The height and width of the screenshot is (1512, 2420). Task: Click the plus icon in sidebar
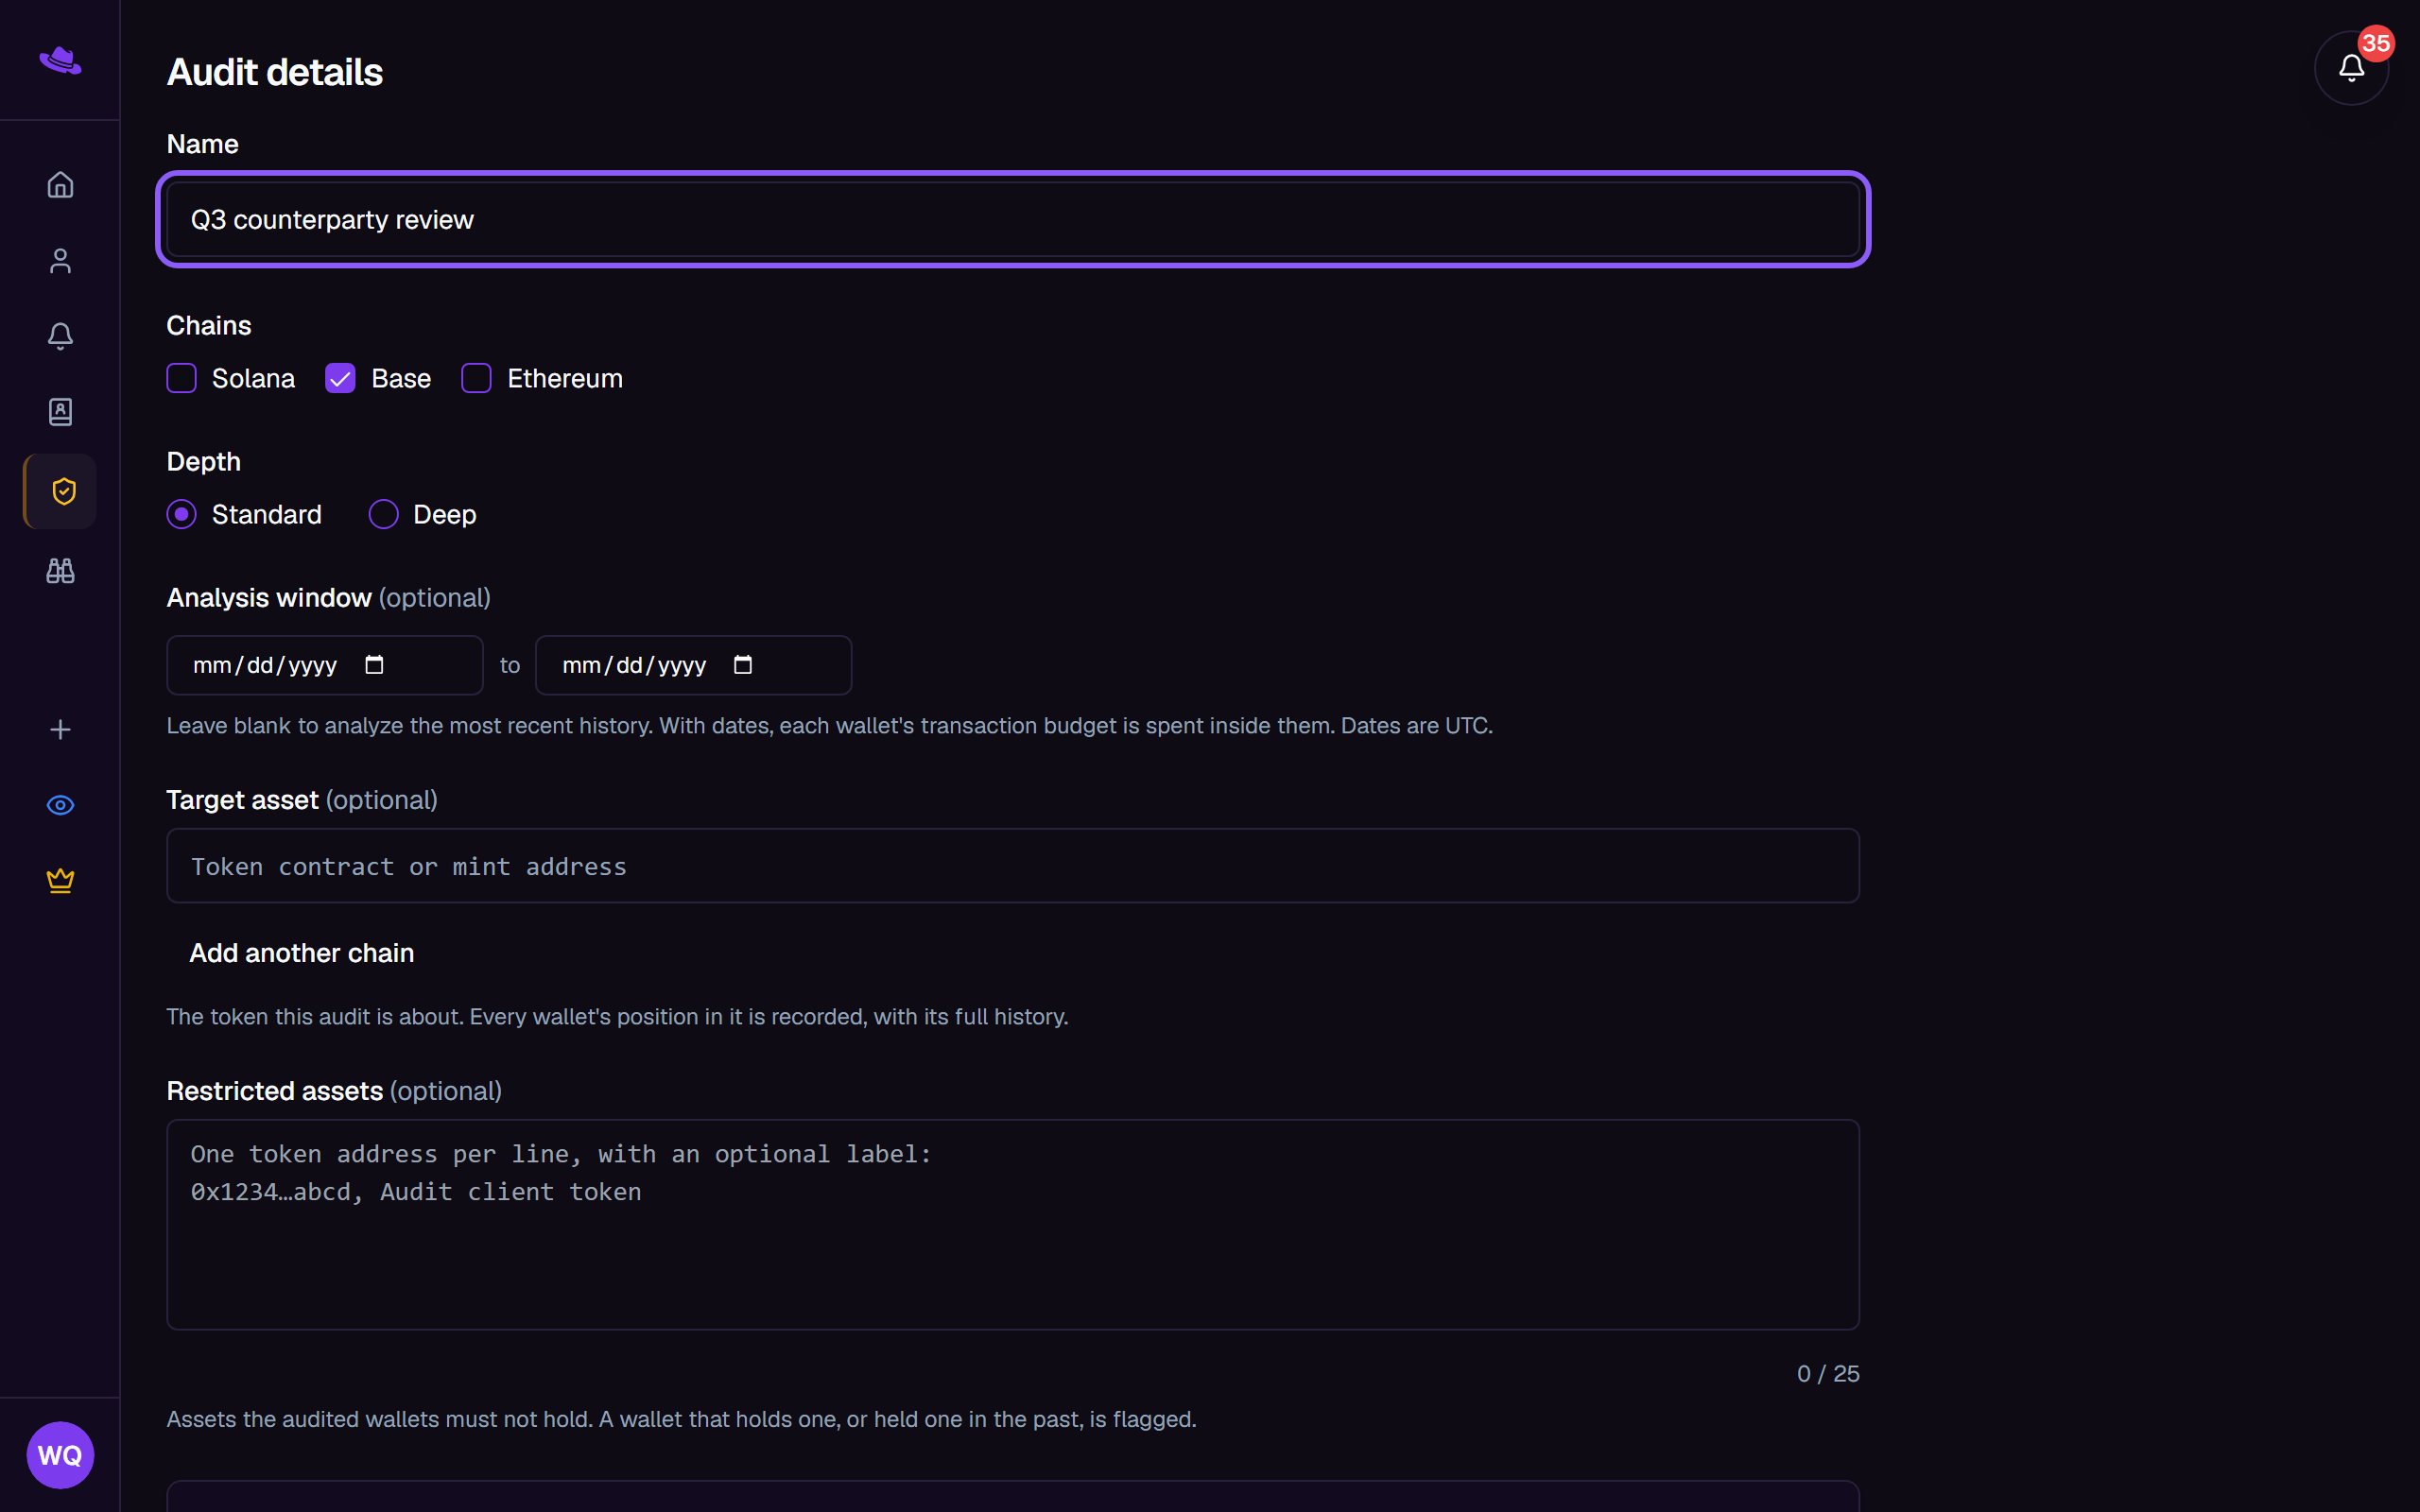coord(60,730)
